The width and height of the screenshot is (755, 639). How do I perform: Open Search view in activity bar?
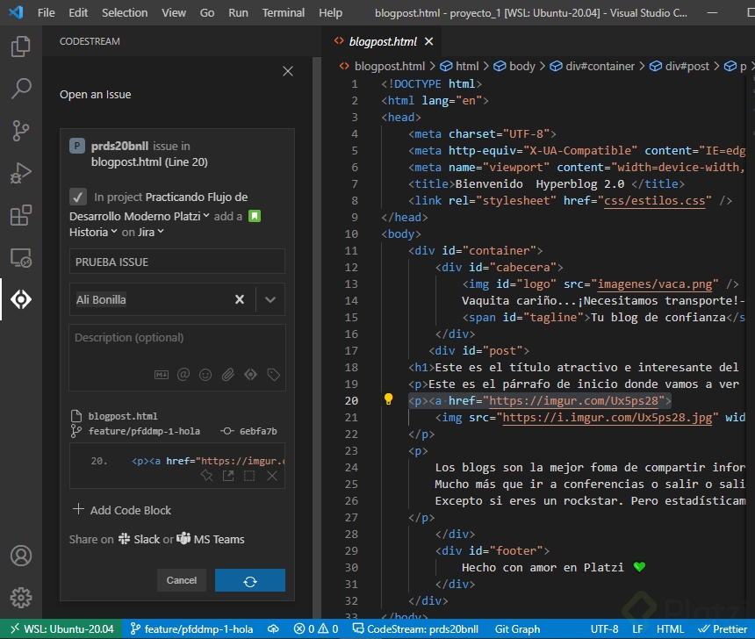pyautogui.click(x=21, y=89)
